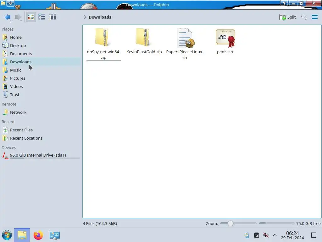Click the Downloads breadcrumb label
The height and width of the screenshot is (242, 322).
100,17
